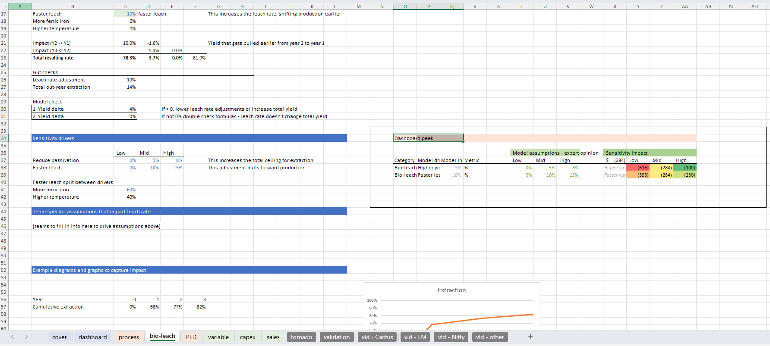Screen dimensions: 770x346
Task: Switch to the PFD sheet tab
Action: (191, 337)
